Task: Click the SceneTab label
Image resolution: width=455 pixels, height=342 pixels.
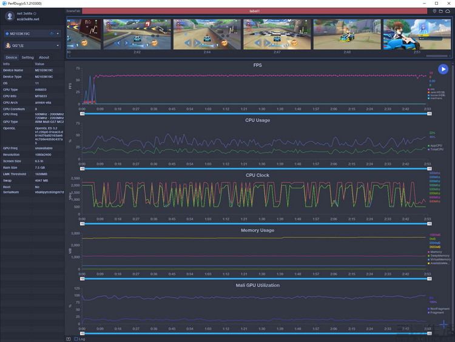Action: point(73,11)
